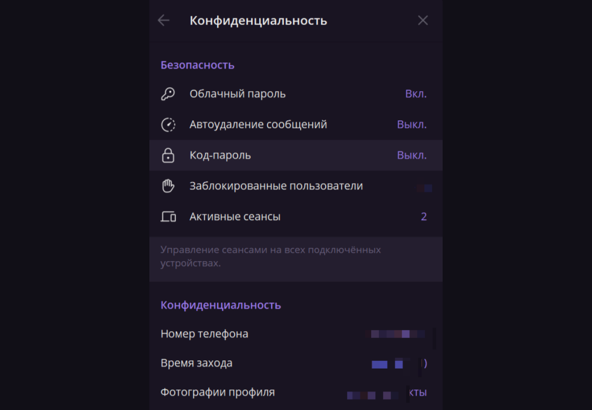Screen dimensions: 592x410
Task: Open the Время захода privacy setting
Action: (296, 363)
